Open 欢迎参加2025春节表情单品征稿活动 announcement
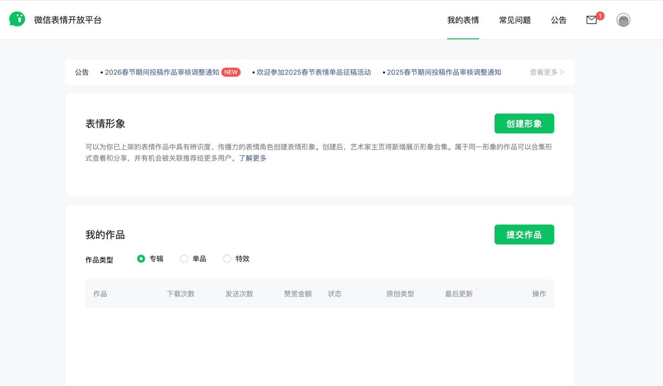The image size is (663, 386). (x=314, y=72)
